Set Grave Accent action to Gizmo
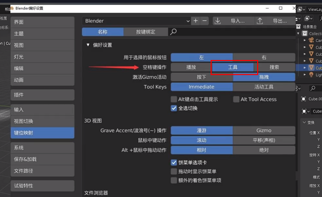 click(264, 131)
